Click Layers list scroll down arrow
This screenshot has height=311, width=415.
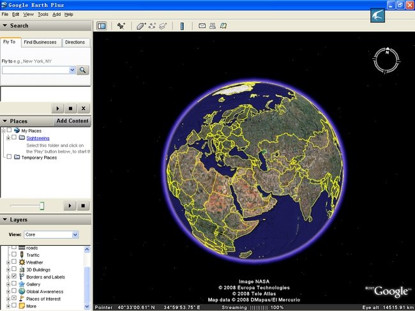pyautogui.click(x=87, y=307)
